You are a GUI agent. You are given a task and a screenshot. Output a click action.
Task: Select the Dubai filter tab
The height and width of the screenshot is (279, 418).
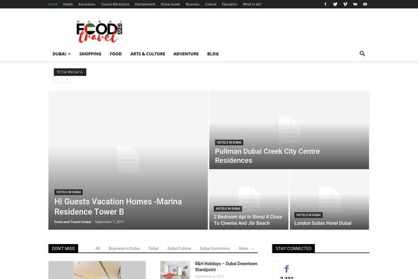(153, 248)
